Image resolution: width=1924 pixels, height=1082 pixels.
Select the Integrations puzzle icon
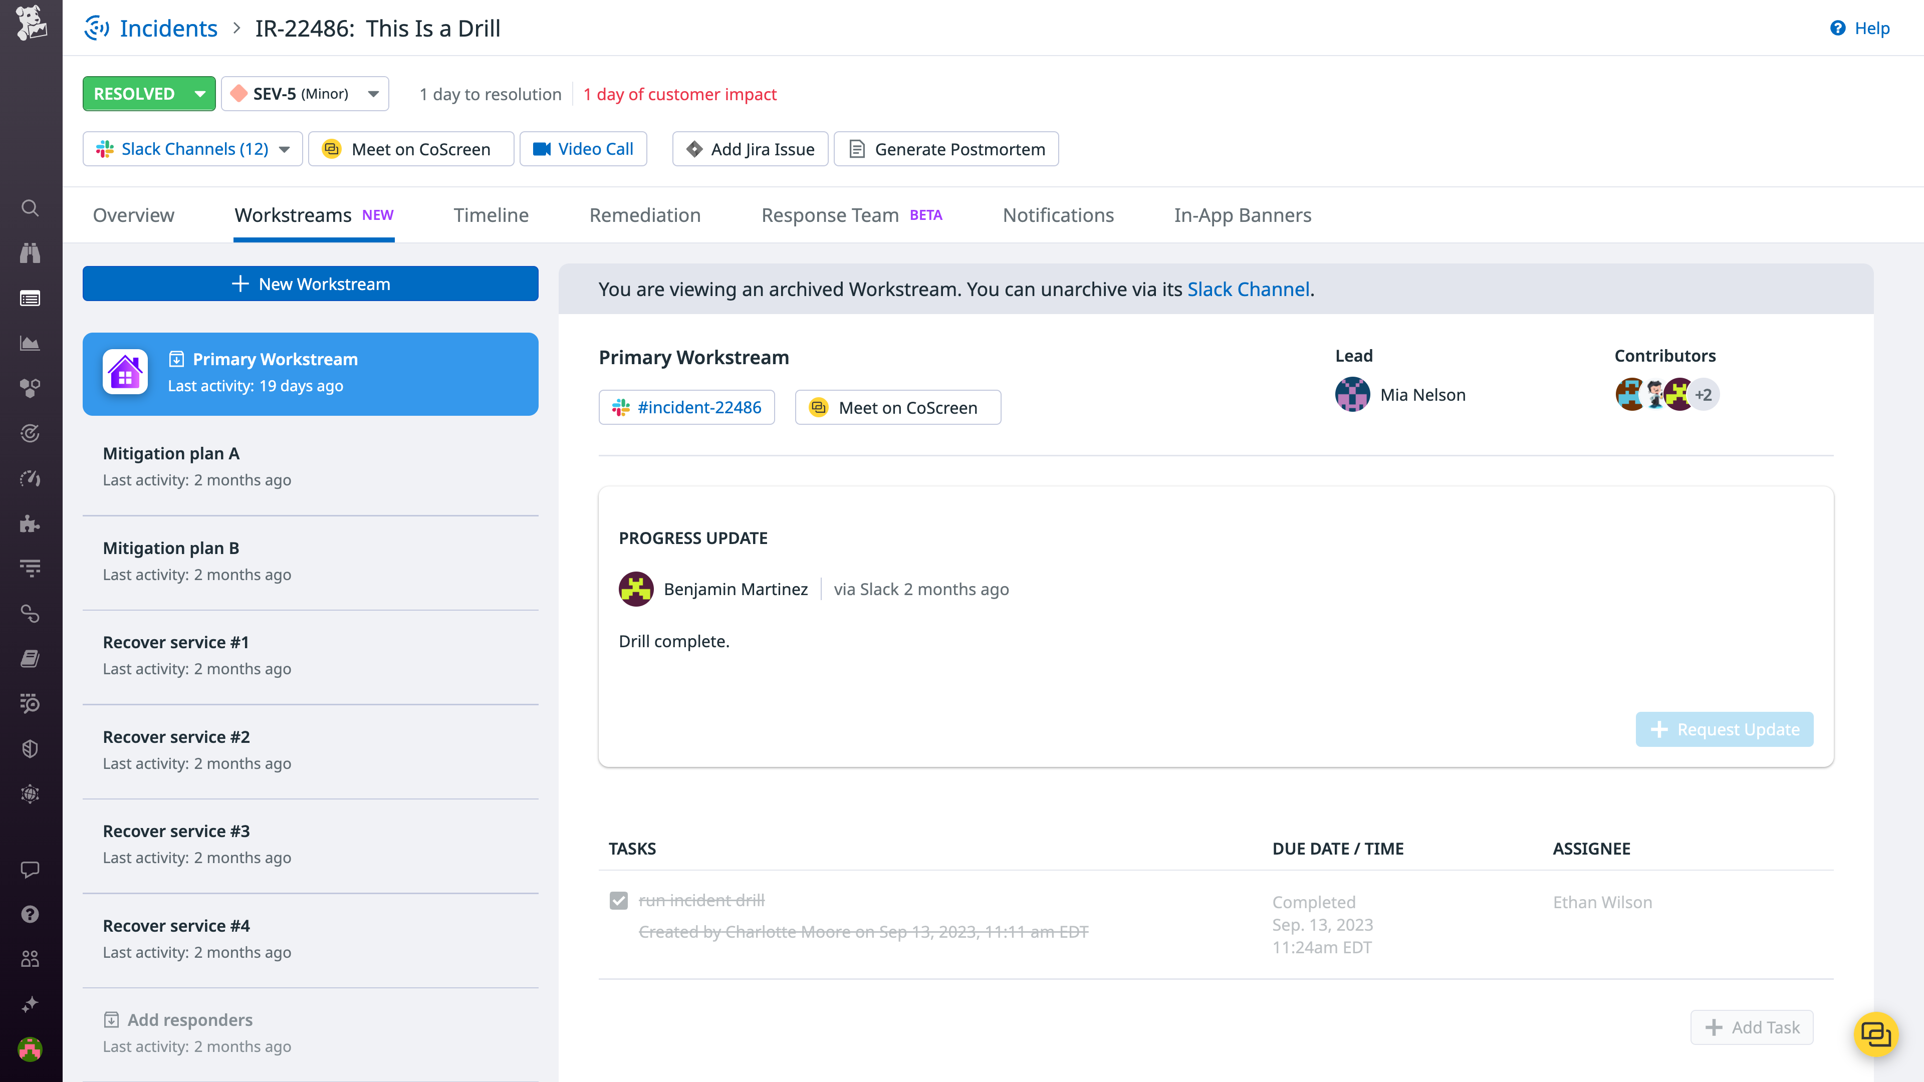pyautogui.click(x=30, y=523)
